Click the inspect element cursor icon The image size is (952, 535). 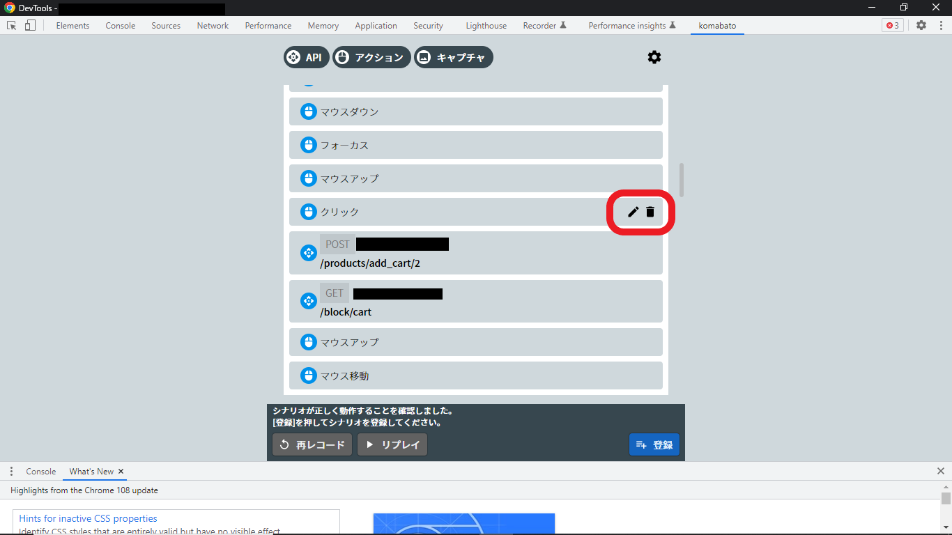[x=12, y=25]
